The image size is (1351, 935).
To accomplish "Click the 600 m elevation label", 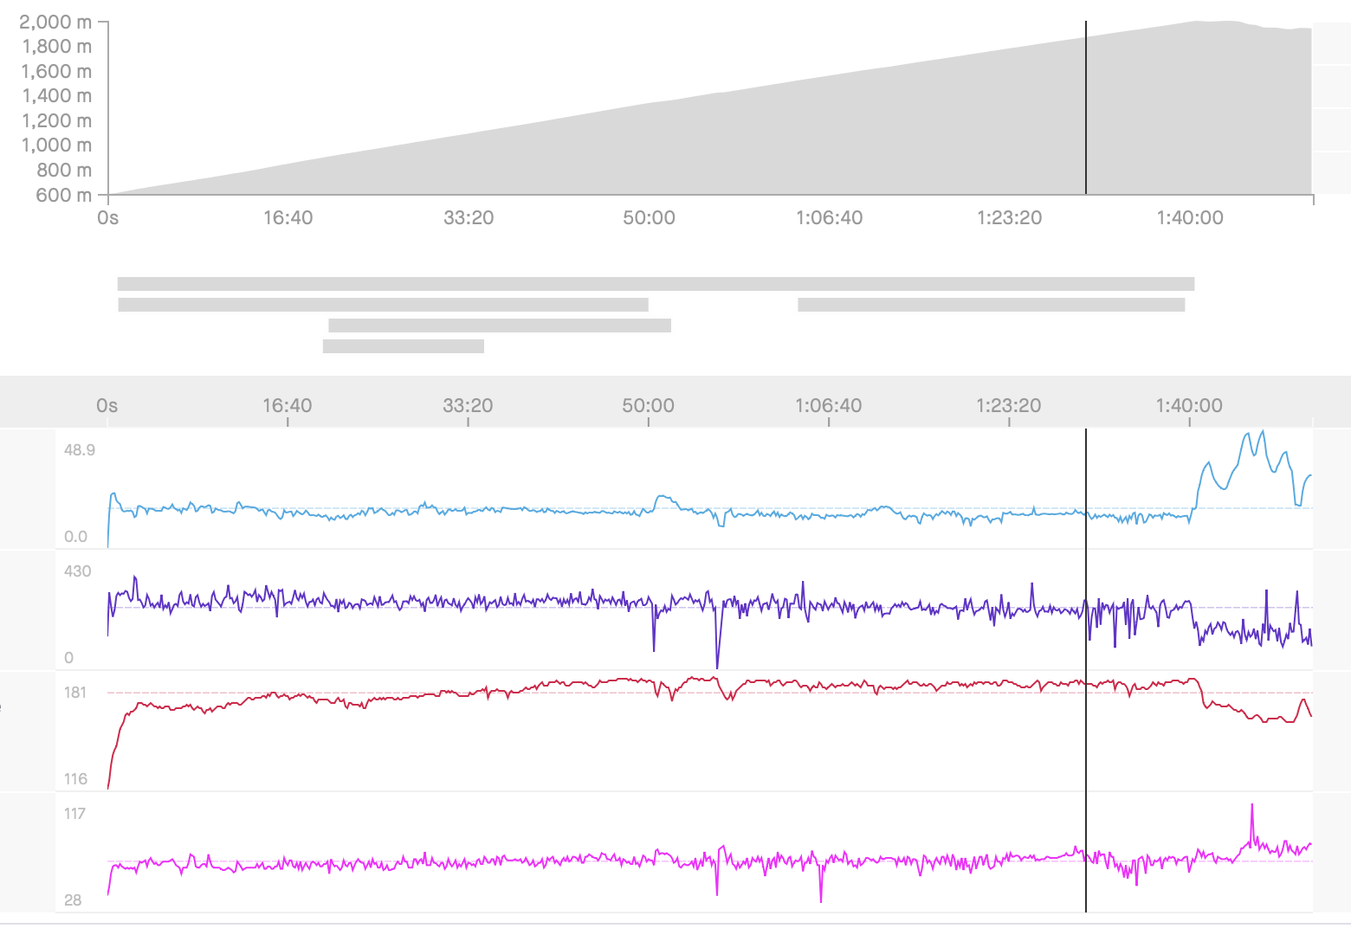I will pyautogui.click(x=64, y=195).
